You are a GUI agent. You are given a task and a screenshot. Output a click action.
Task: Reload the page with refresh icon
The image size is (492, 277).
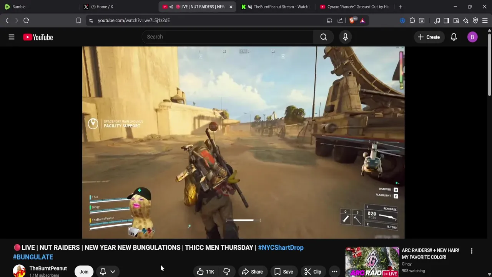pyautogui.click(x=26, y=20)
